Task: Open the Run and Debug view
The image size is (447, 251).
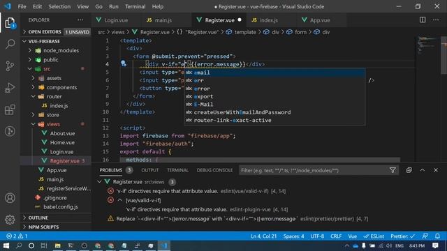Action: 10,88
